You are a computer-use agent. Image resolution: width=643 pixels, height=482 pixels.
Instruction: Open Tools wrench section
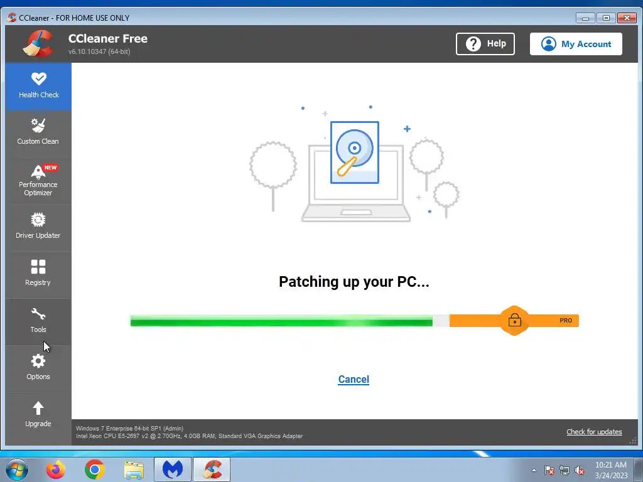[x=38, y=321]
